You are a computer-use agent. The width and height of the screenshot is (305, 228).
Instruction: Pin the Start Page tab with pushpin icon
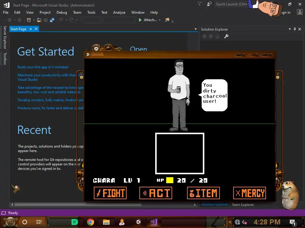tap(31, 29)
